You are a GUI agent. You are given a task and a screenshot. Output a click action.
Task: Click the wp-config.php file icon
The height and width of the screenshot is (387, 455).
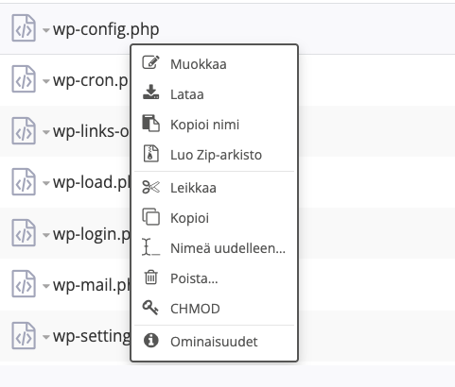point(24,28)
